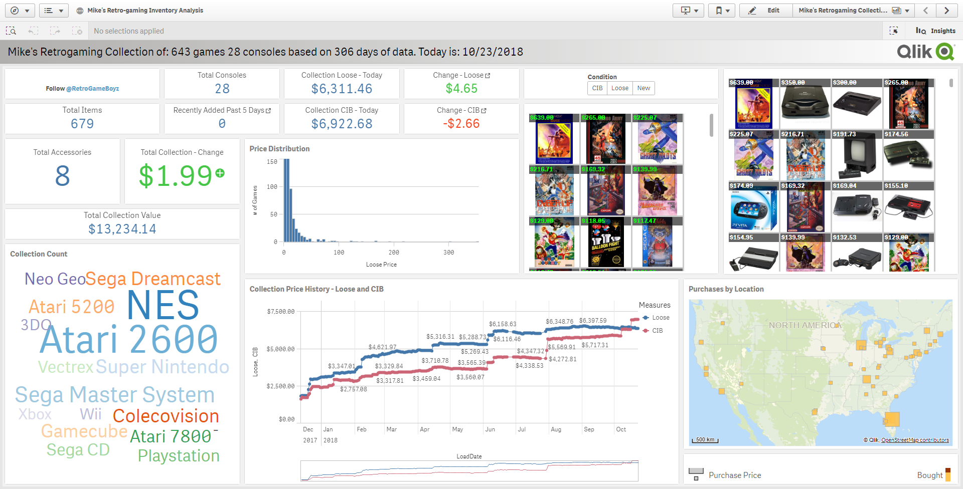
Task: Select the PS Vita $174.09 thumbnail
Action: click(753, 207)
